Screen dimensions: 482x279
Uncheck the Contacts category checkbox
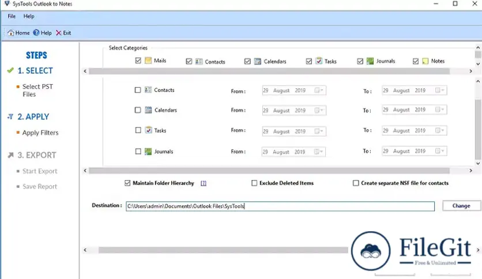189,62
